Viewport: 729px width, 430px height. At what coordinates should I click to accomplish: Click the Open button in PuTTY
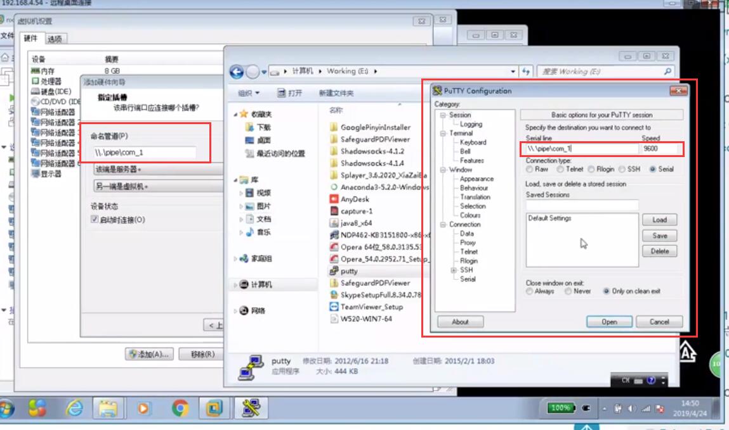(609, 322)
